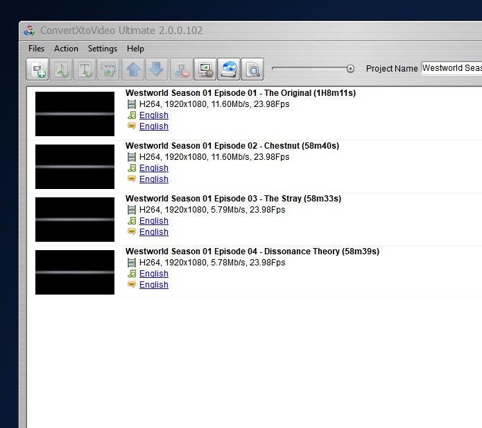Click inside the Project Name field

(451, 68)
